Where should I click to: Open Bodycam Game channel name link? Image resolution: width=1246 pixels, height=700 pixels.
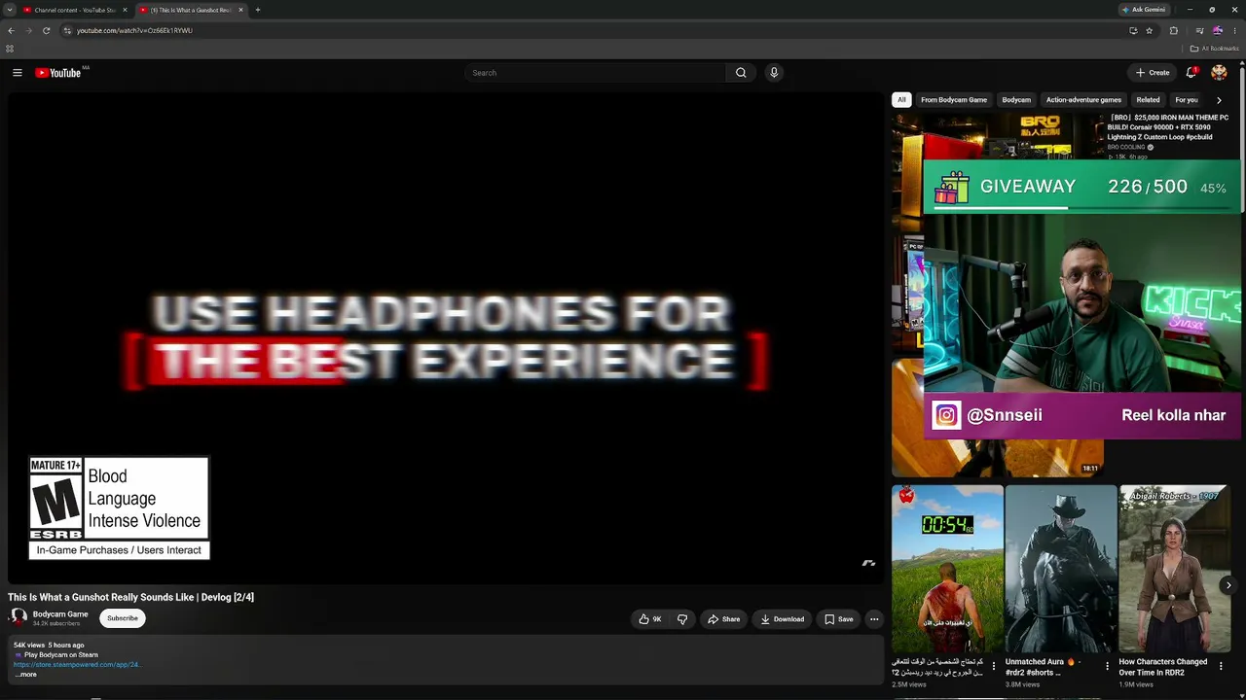(x=60, y=614)
